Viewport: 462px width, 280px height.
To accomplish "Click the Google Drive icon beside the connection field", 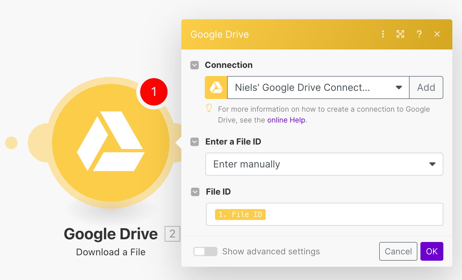I will (x=216, y=87).
